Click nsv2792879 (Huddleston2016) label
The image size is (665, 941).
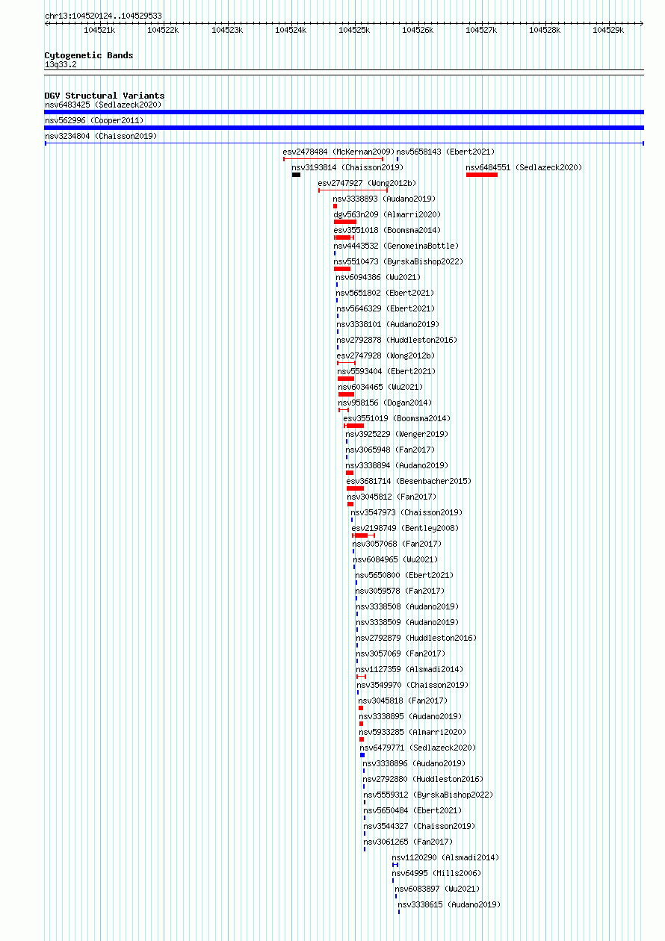(416, 638)
